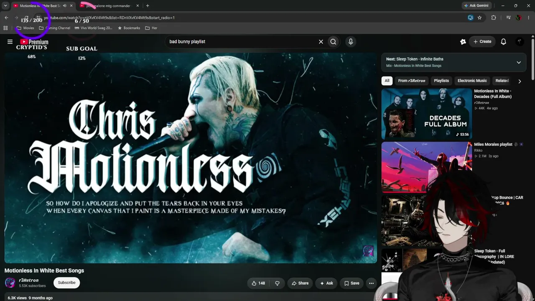Viewport: 535px width, 301px height.
Task: Expand the Mix playlist panel chevron
Action: [x=519, y=62]
